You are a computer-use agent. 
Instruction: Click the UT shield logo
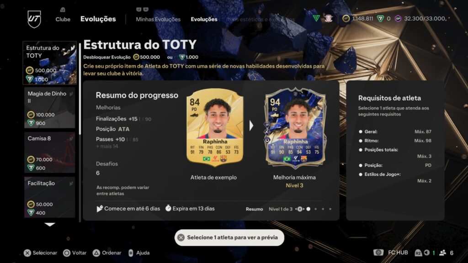[x=34, y=19]
